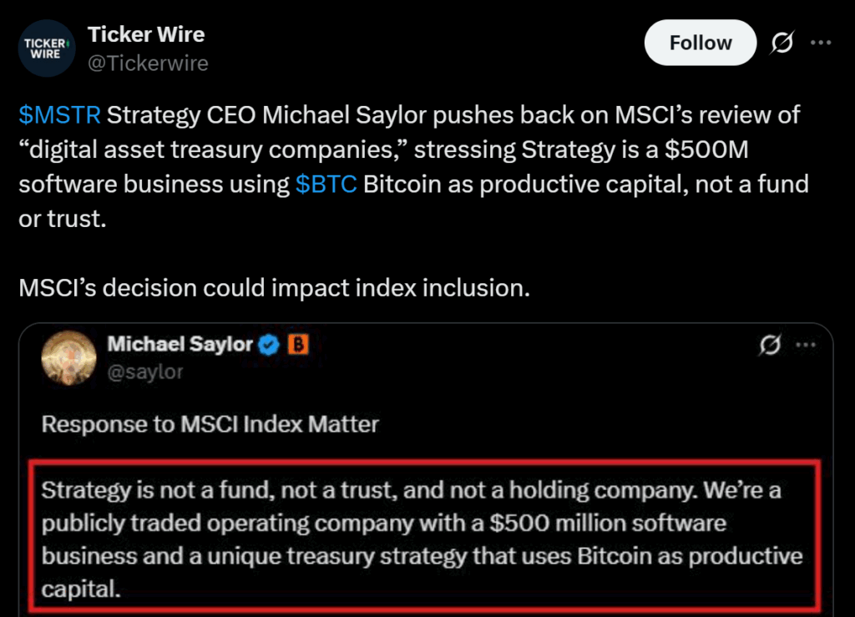Follow the Ticker Wire account
This screenshot has height=617, width=855.
point(700,43)
